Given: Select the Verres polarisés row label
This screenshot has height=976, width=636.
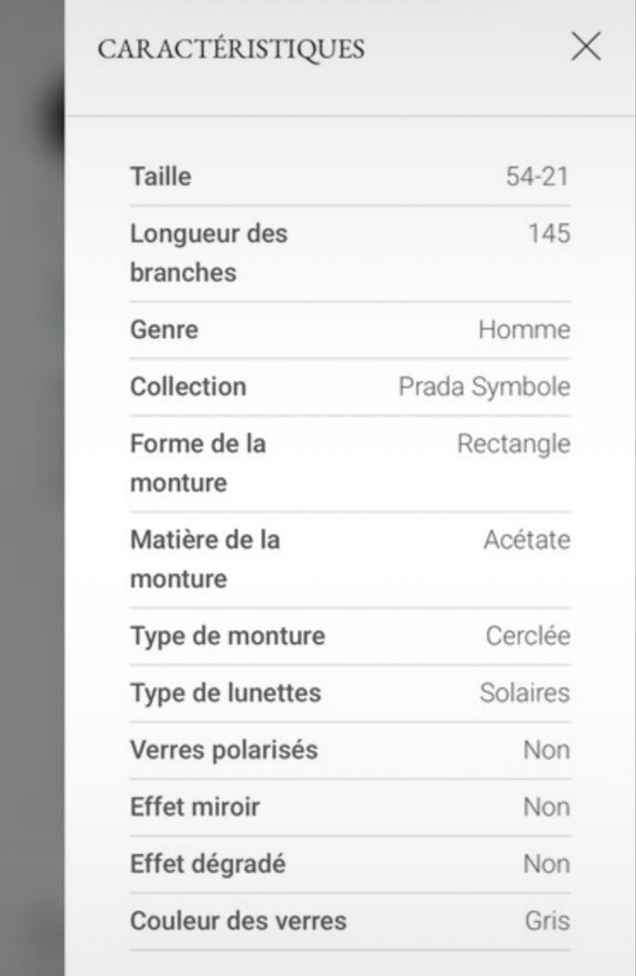Looking at the screenshot, I should (x=224, y=750).
